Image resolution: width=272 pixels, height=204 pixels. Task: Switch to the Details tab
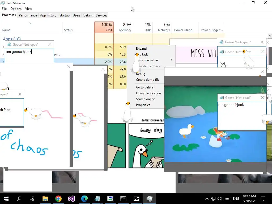pos(88,15)
